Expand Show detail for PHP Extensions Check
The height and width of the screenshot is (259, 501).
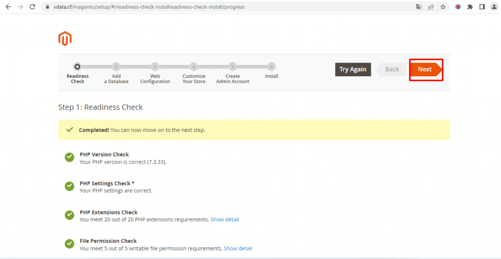click(x=225, y=219)
